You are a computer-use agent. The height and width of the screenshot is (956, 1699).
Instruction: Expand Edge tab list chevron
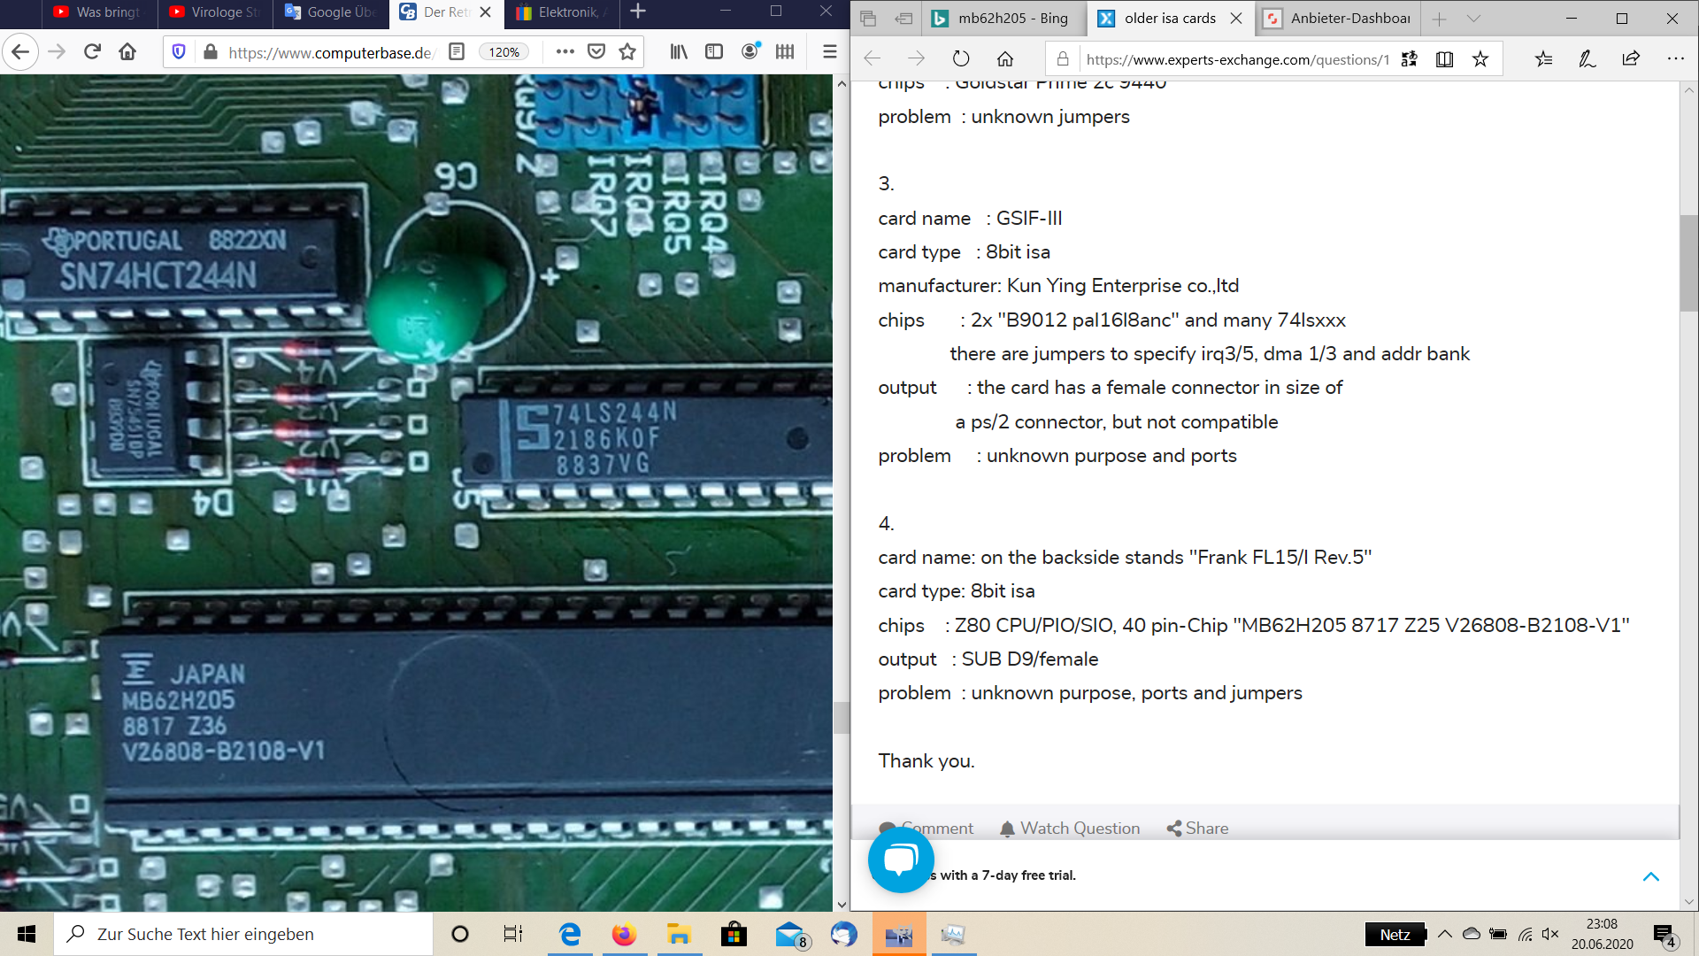1473,19
